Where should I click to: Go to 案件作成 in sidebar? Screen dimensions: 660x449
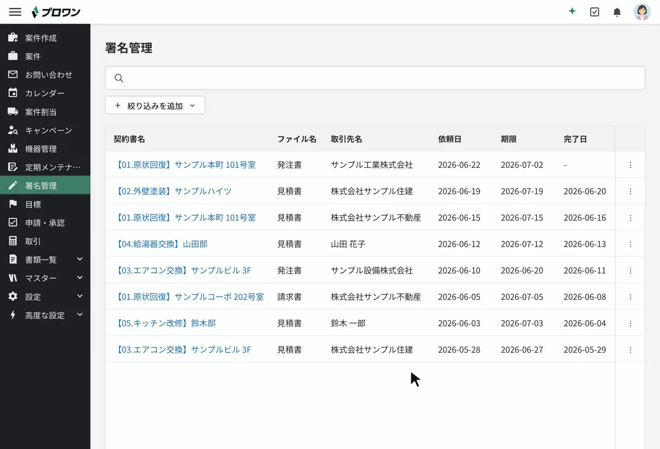pyautogui.click(x=45, y=38)
